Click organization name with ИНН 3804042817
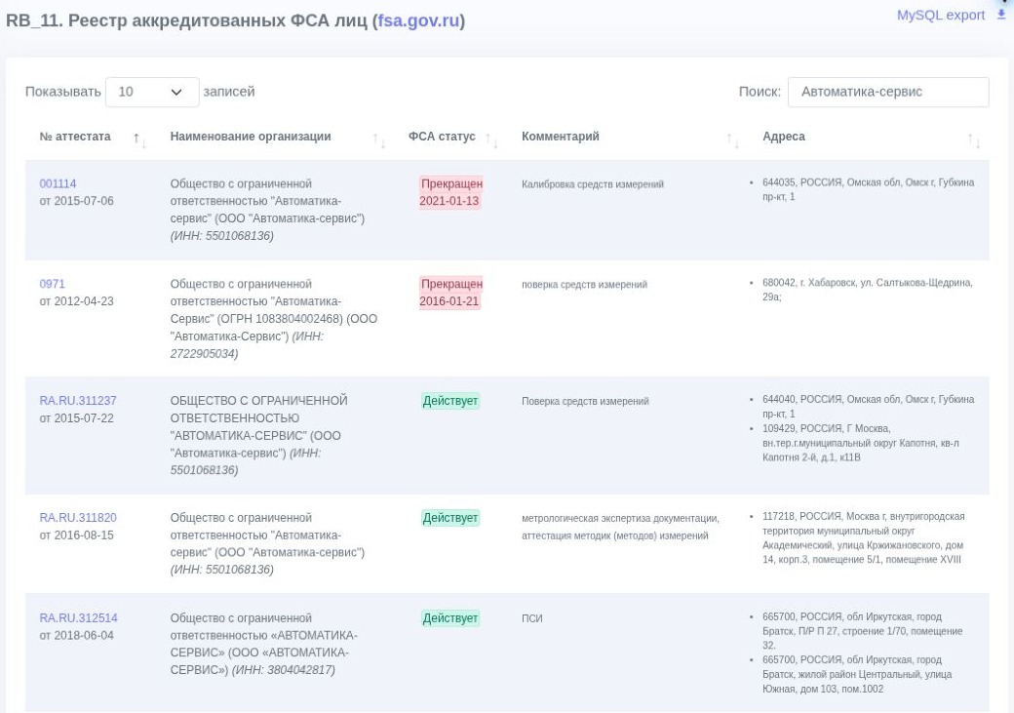 tap(263, 644)
